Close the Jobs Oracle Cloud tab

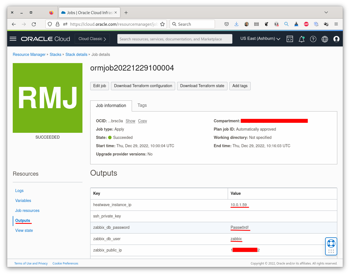pyautogui.click(x=116, y=12)
